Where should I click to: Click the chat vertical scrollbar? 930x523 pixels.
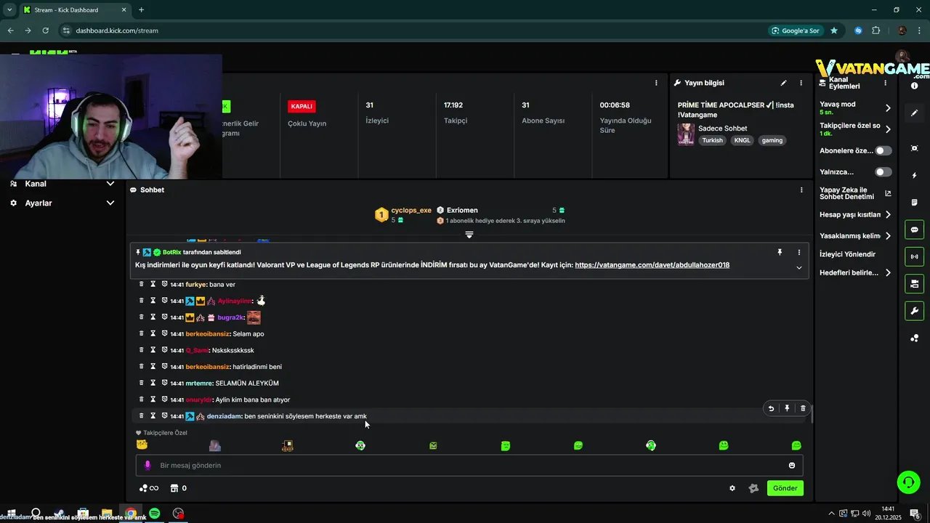tap(811, 414)
